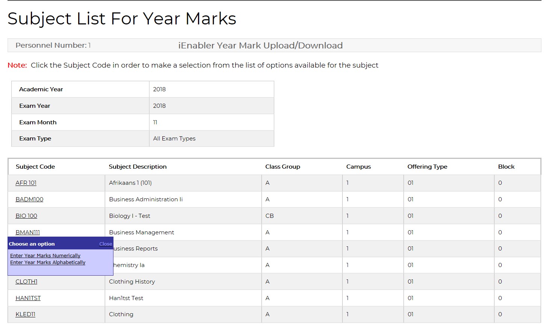Open options for subject code AFR 101

tap(26, 183)
